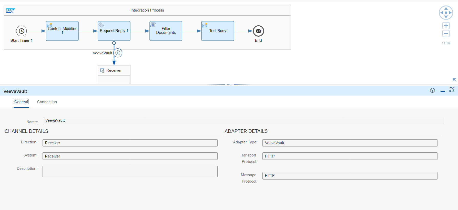The width and height of the screenshot is (458, 210).
Task: Click the 115% zoom level text
Action: coord(446,43)
